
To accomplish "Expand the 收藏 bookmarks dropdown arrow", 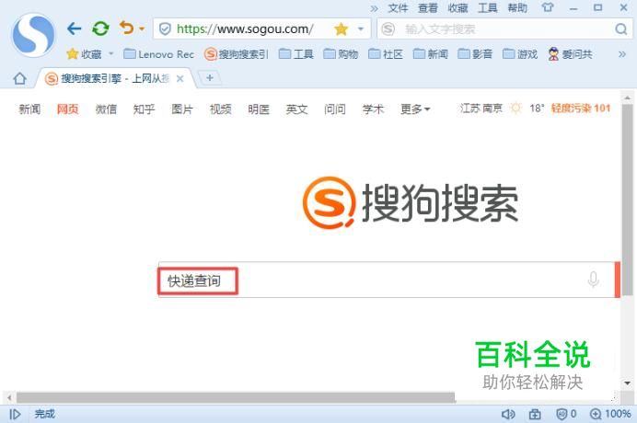I will (110, 53).
